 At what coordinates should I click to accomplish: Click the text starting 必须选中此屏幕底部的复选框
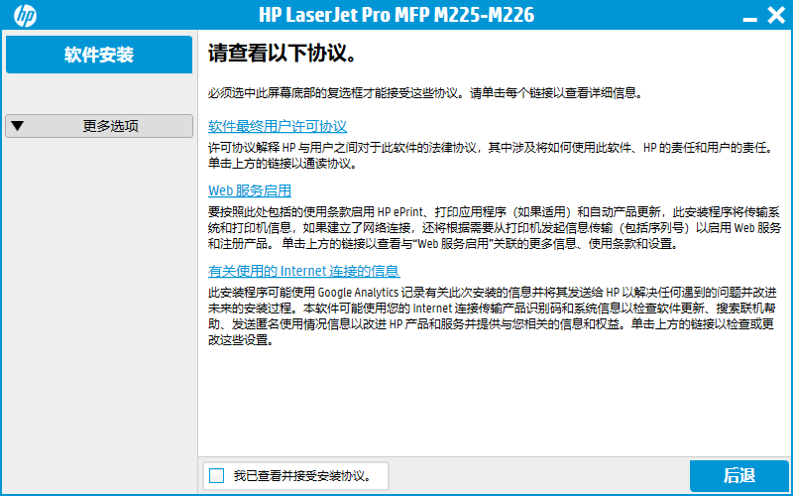tap(425, 93)
